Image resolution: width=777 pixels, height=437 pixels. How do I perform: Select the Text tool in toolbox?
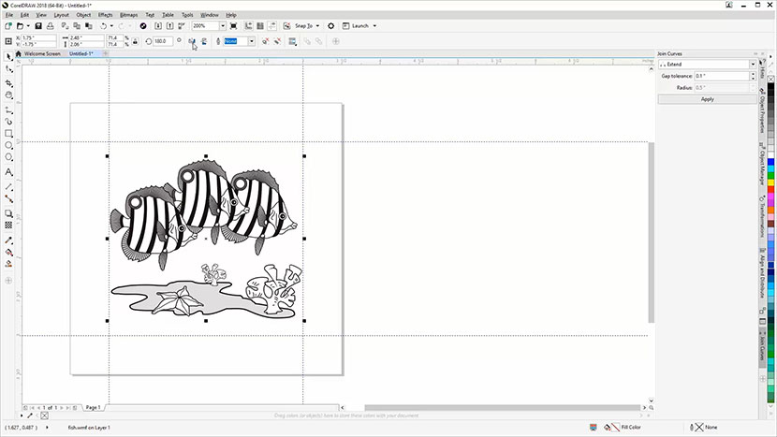tap(9, 172)
